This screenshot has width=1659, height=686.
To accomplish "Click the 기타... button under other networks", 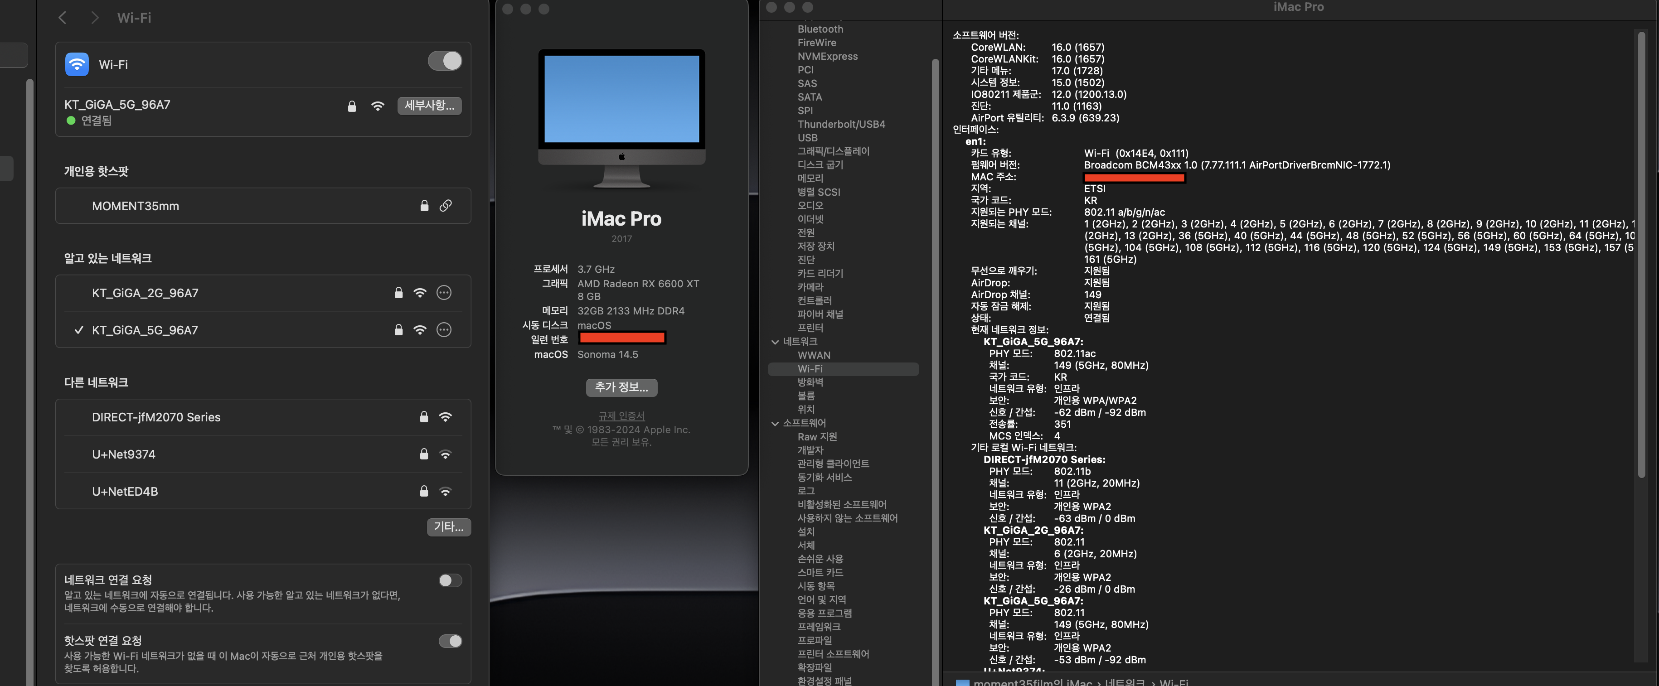I will pos(448,527).
